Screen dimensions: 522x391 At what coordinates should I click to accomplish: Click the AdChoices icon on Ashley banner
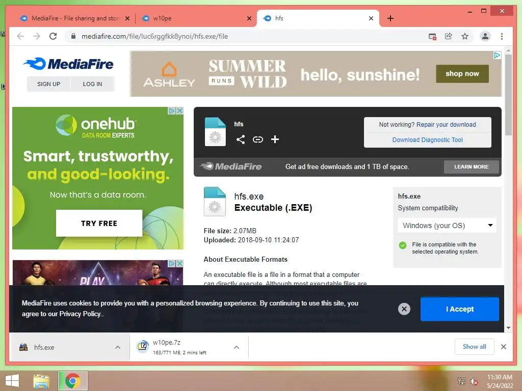click(497, 55)
